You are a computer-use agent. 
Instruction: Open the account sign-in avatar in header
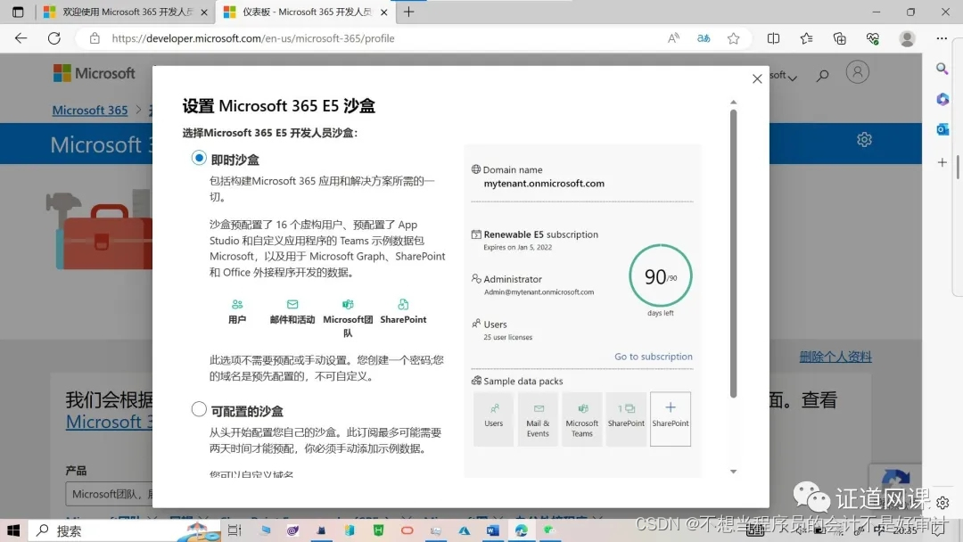point(858,72)
